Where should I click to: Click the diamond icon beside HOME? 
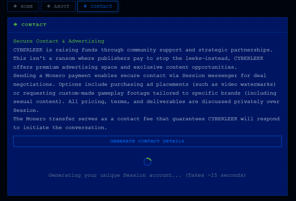pos(15,6)
